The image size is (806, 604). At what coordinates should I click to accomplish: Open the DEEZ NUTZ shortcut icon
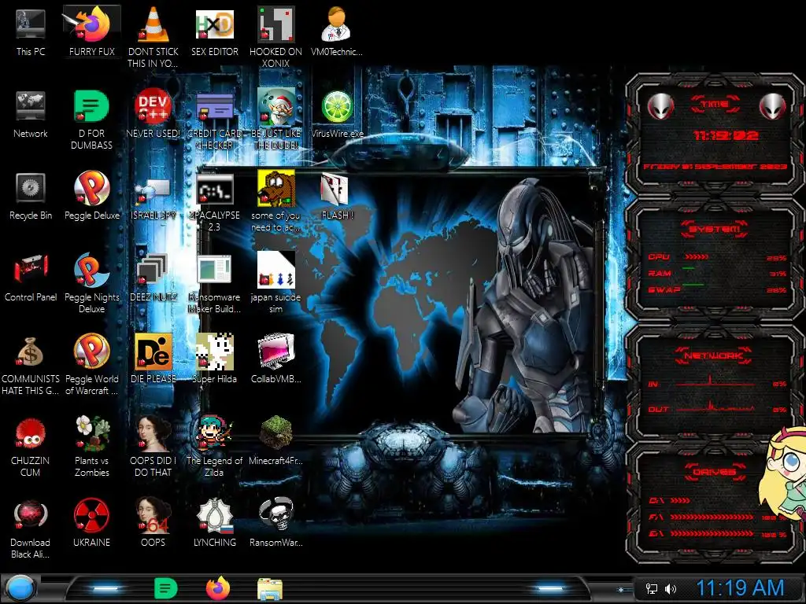[x=152, y=269]
